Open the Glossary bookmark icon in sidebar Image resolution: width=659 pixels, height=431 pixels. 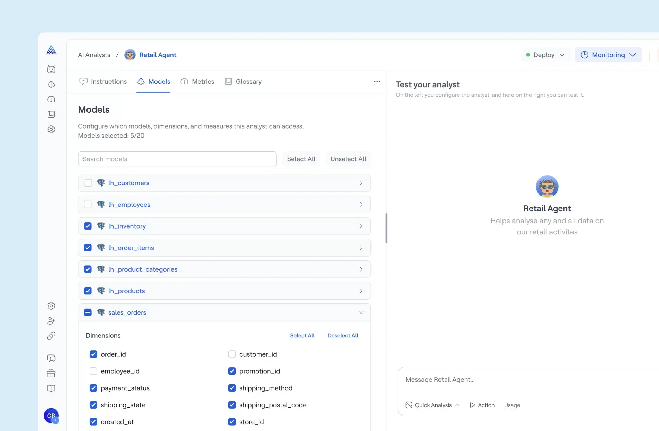(x=51, y=114)
